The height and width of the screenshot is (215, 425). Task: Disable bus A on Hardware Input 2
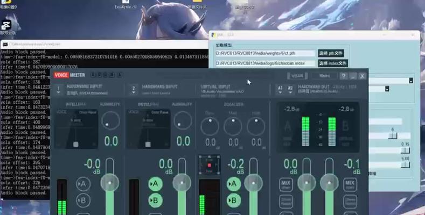pyautogui.click(x=156, y=184)
